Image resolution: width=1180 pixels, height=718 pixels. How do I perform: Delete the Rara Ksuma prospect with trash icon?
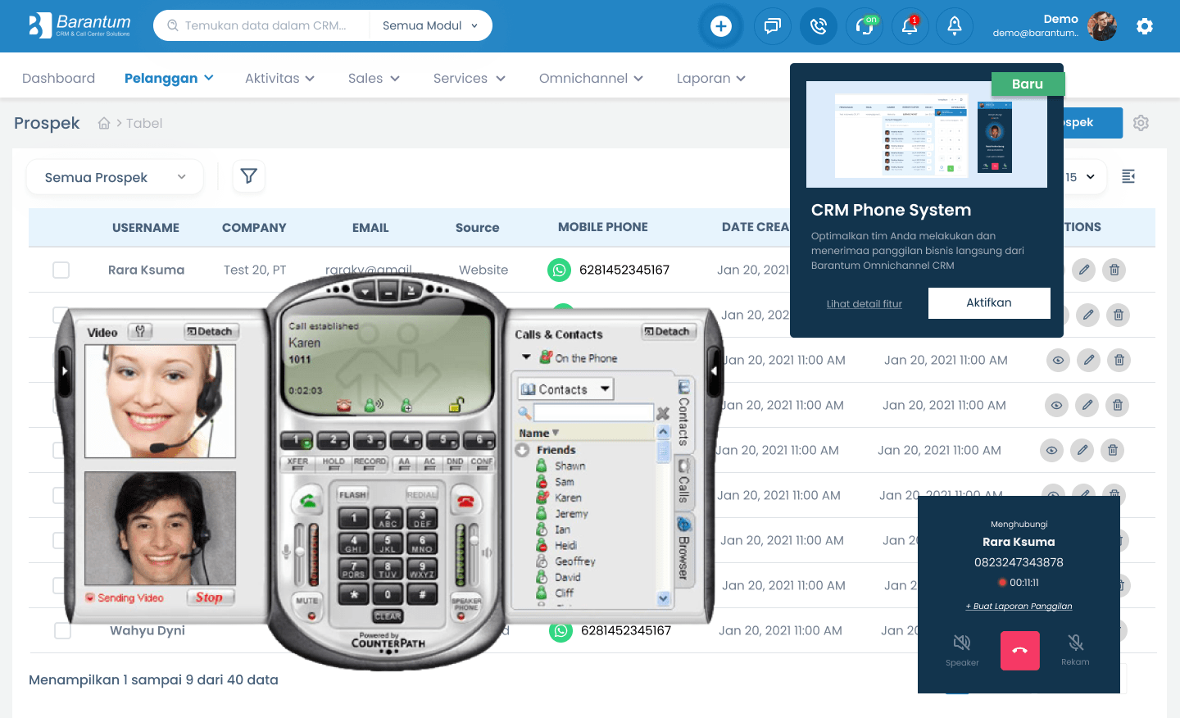(1114, 270)
